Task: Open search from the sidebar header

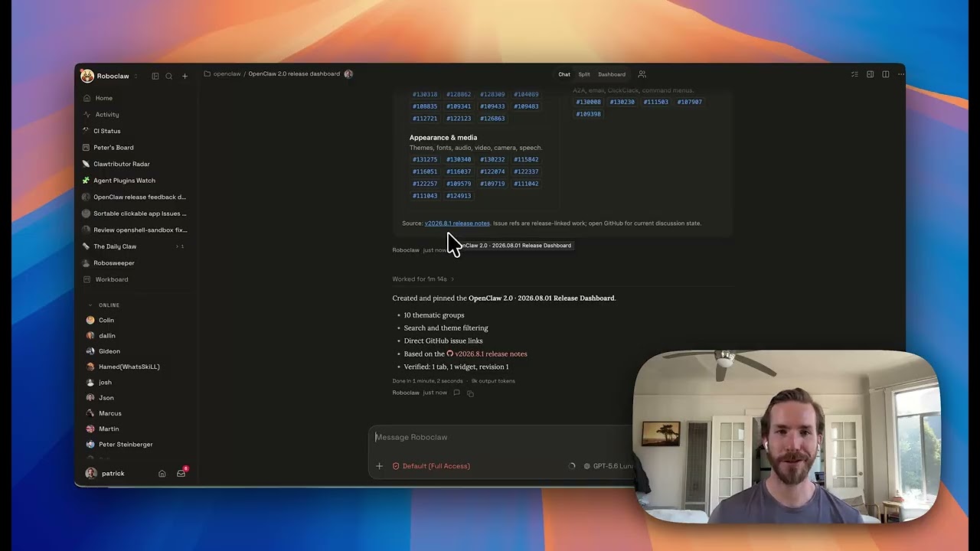Action: 169,76
